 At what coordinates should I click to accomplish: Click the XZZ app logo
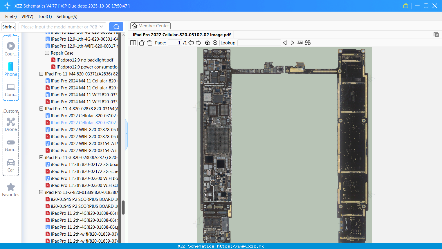point(7,6)
